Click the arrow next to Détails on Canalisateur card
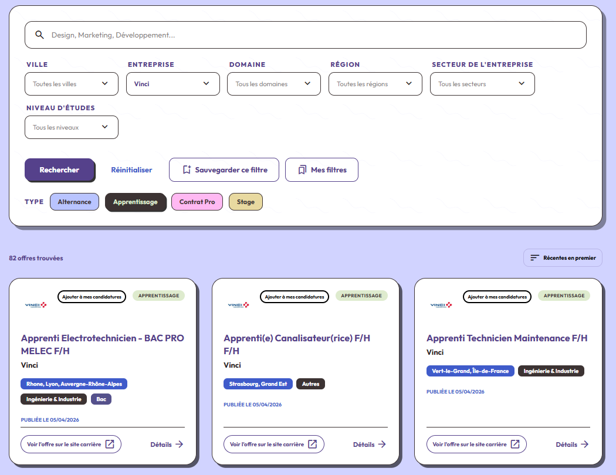The height and width of the screenshot is (475, 616). pos(382,444)
